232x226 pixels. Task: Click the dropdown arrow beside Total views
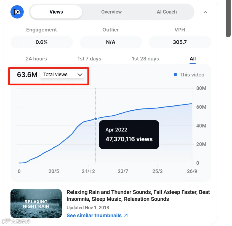[x=80, y=75]
